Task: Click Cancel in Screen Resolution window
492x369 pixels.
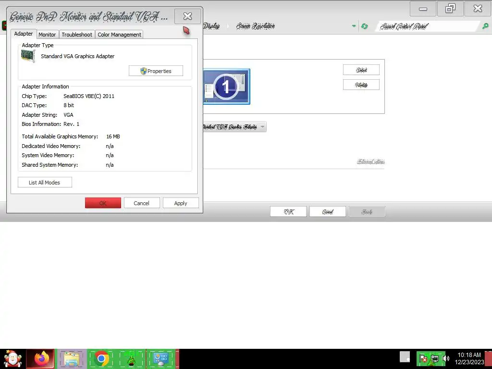Action: [328, 212]
